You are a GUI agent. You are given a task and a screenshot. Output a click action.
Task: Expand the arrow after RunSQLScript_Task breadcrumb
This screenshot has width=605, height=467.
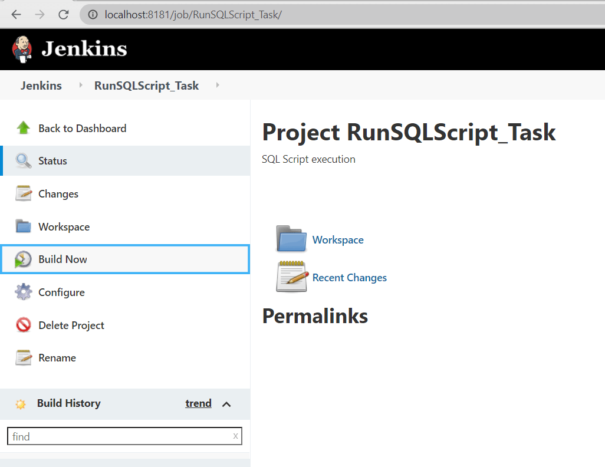(x=218, y=85)
